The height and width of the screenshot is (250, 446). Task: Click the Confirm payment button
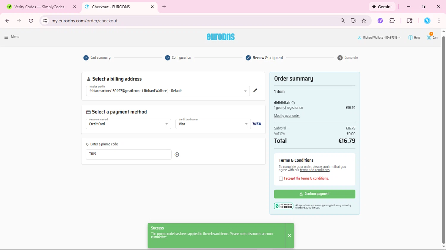pyautogui.click(x=315, y=194)
